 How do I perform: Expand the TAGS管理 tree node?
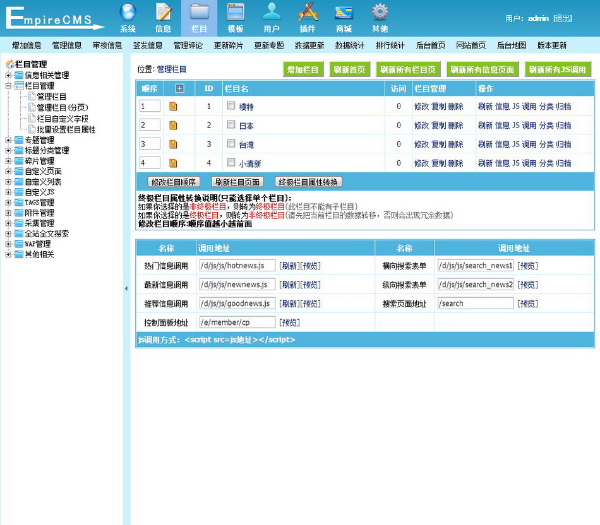pos(8,203)
